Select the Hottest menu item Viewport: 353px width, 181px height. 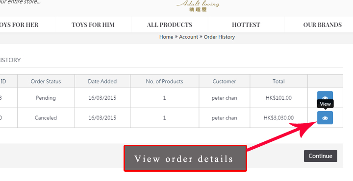coord(246,24)
